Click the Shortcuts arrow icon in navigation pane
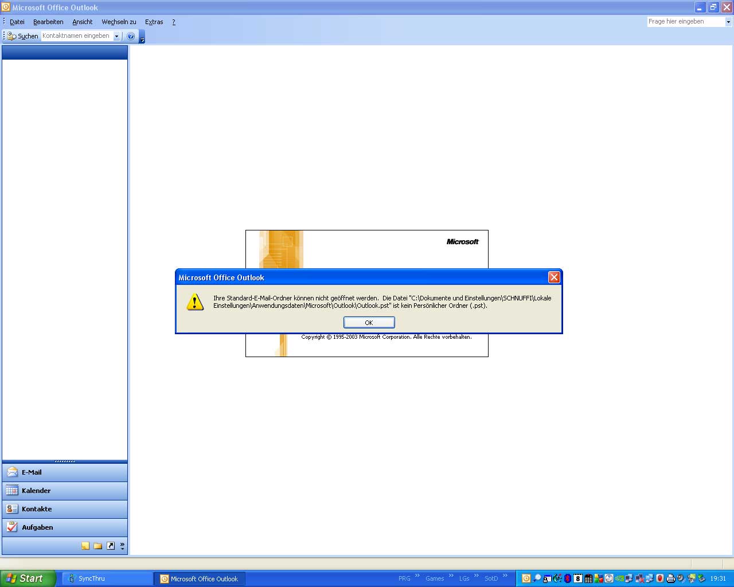Image resolution: width=734 pixels, height=587 pixels. coord(111,546)
